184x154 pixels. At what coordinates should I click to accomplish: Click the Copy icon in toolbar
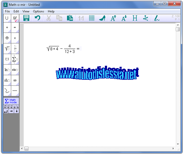coord(59,18)
